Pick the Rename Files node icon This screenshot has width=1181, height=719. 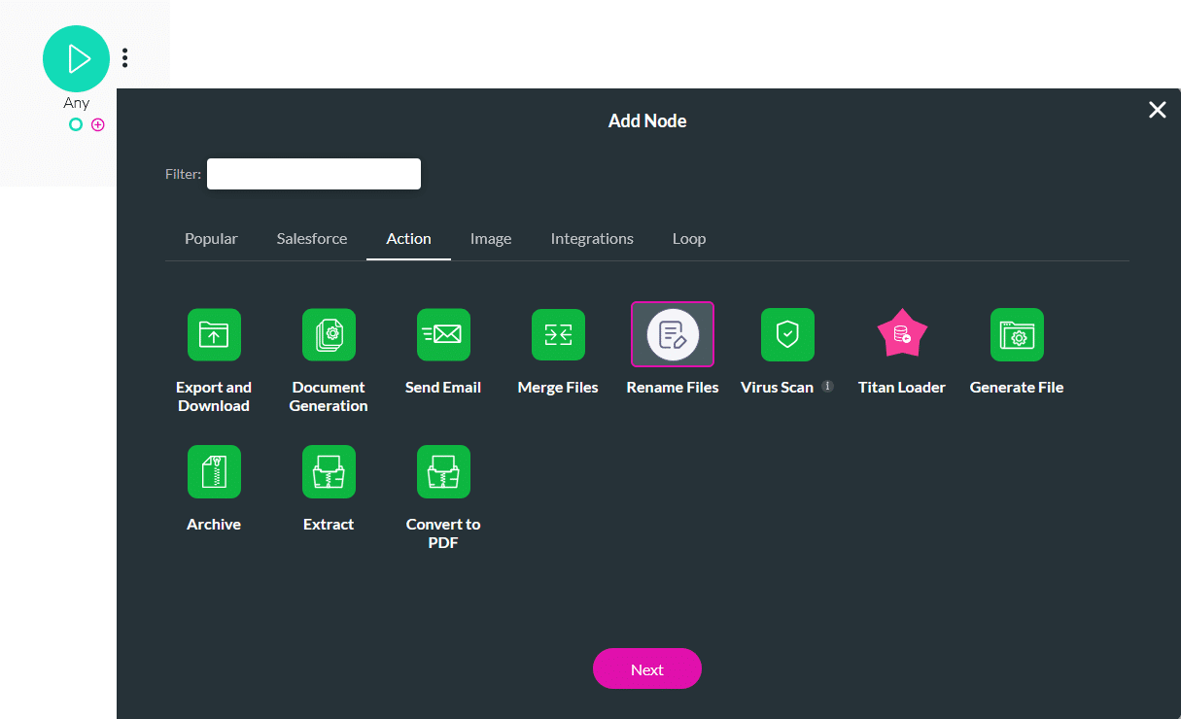coord(673,334)
